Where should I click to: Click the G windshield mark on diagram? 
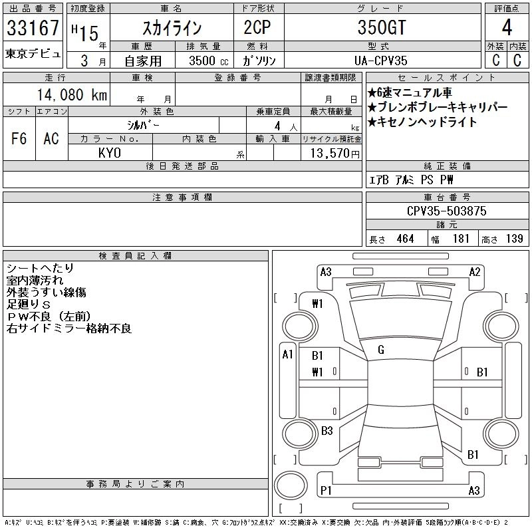coord(381,350)
